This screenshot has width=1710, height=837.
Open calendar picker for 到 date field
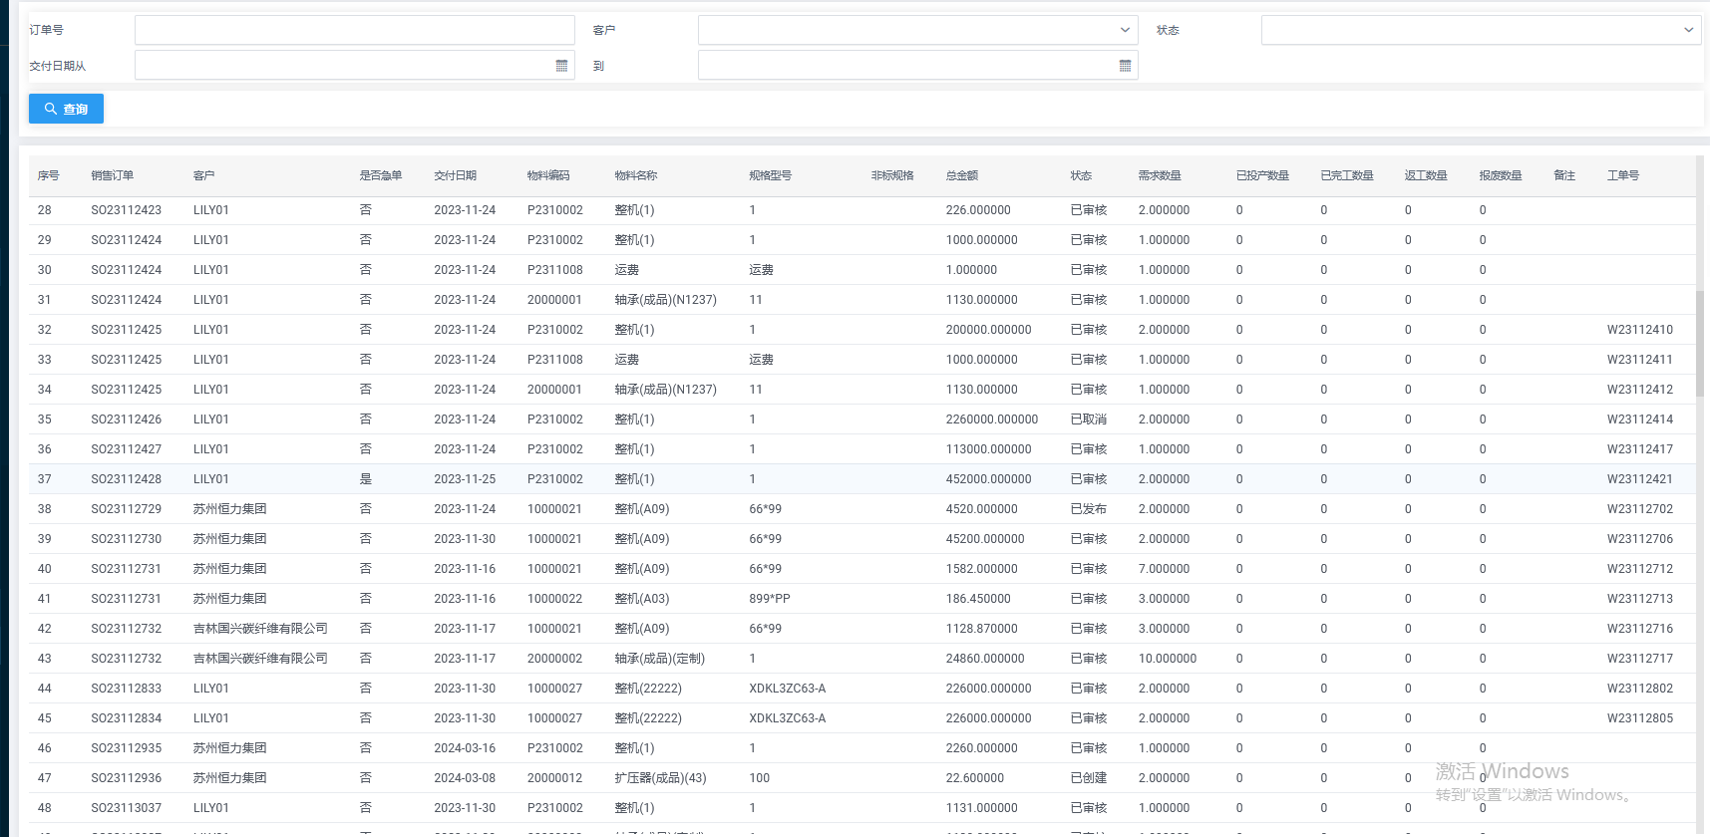click(1125, 66)
